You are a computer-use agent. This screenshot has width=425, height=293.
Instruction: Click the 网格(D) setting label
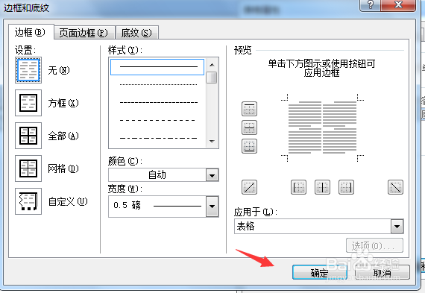coord(63,168)
